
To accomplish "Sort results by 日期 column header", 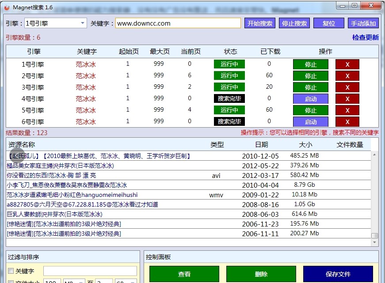I will pos(261,144).
